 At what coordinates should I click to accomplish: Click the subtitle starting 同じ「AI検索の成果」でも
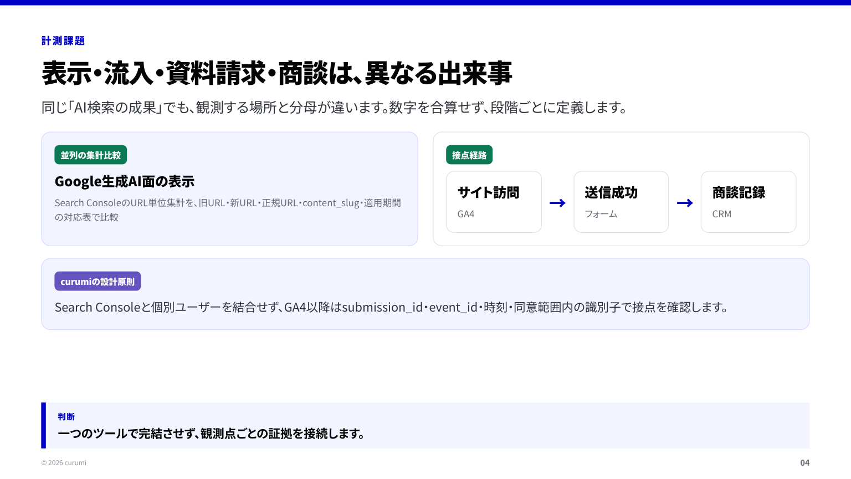pos(335,108)
